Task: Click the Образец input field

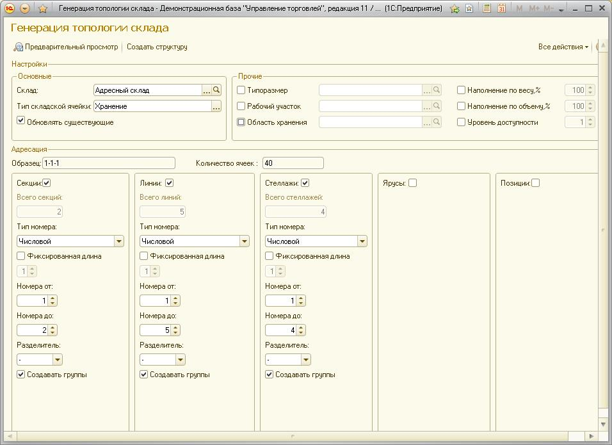Action: (x=109, y=163)
